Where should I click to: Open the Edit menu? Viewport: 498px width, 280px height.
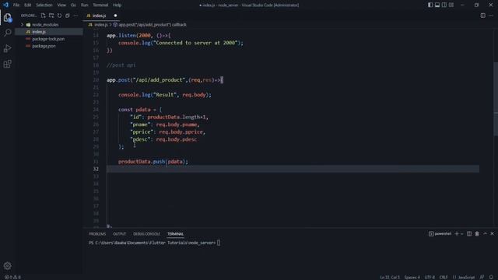[28, 5]
